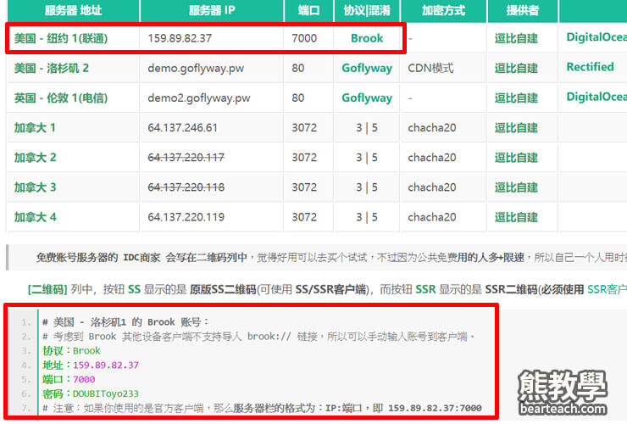Screen dimensions: 627x424
Task: Open the 加拿大 4 server link
Action: point(35,217)
